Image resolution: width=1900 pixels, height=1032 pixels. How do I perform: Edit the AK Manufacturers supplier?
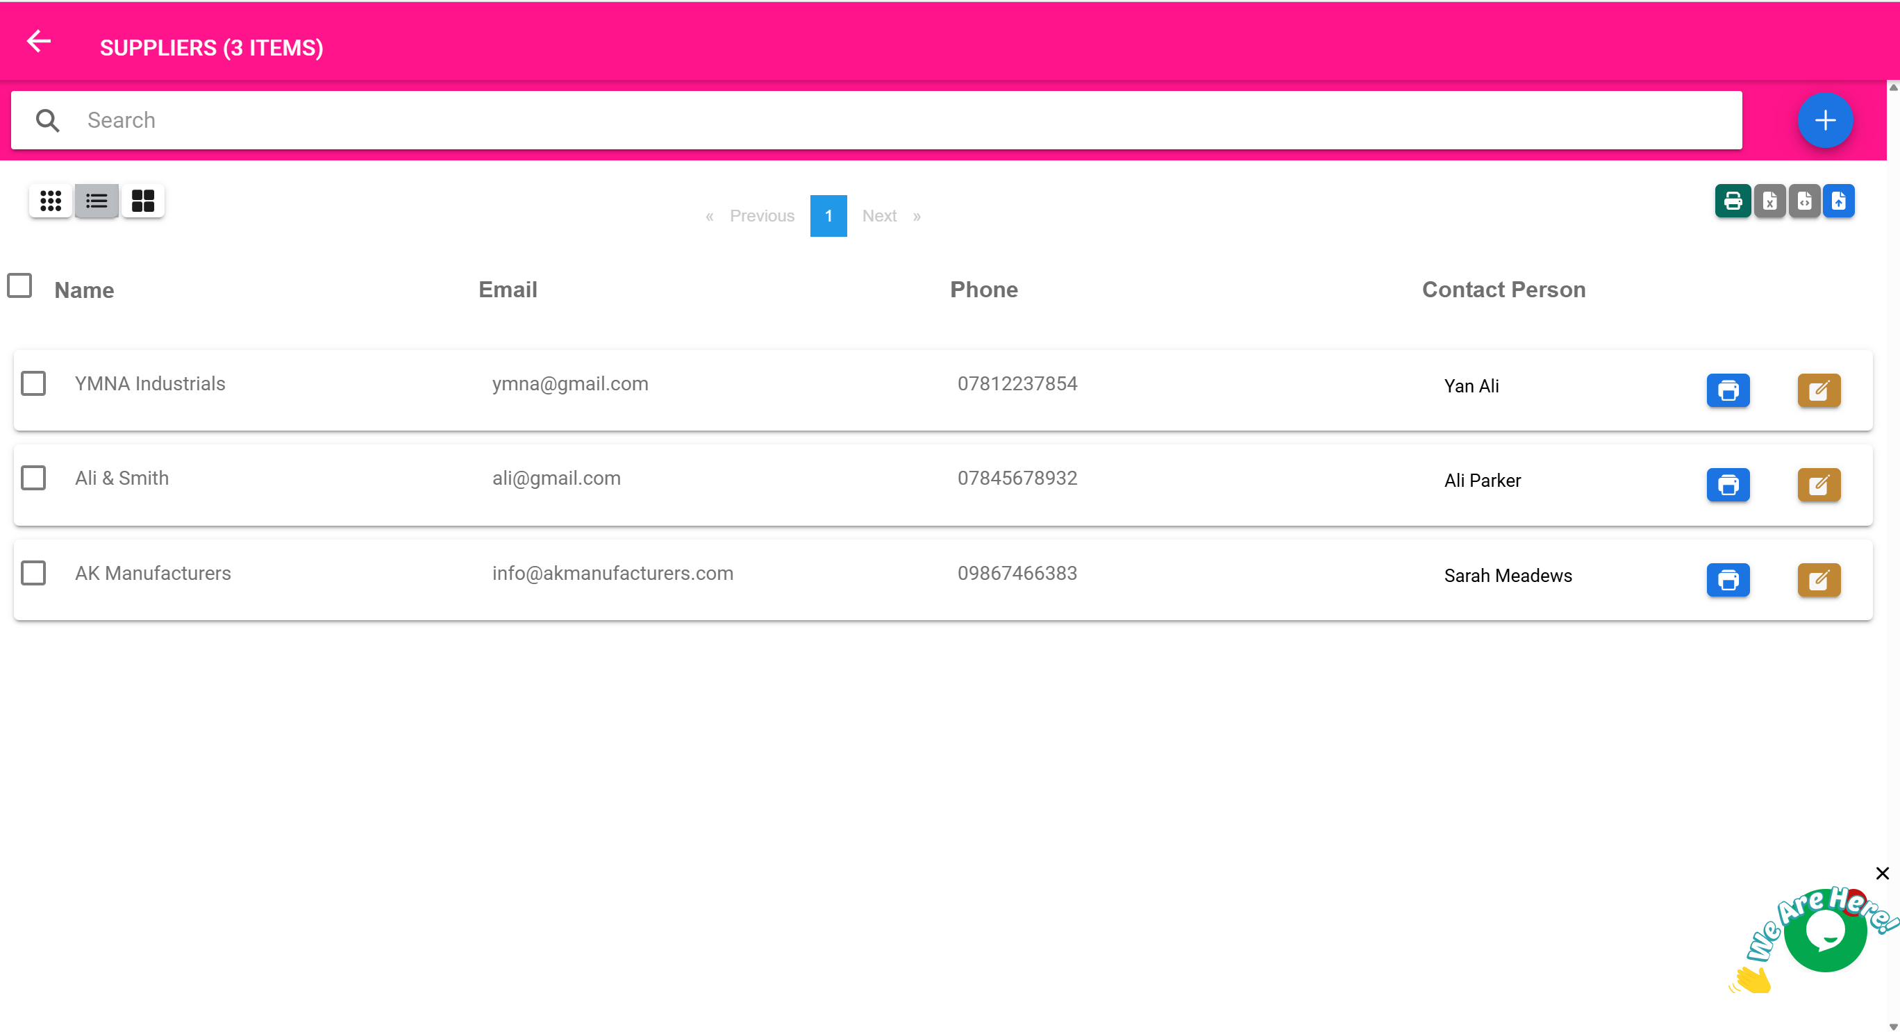(x=1819, y=580)
